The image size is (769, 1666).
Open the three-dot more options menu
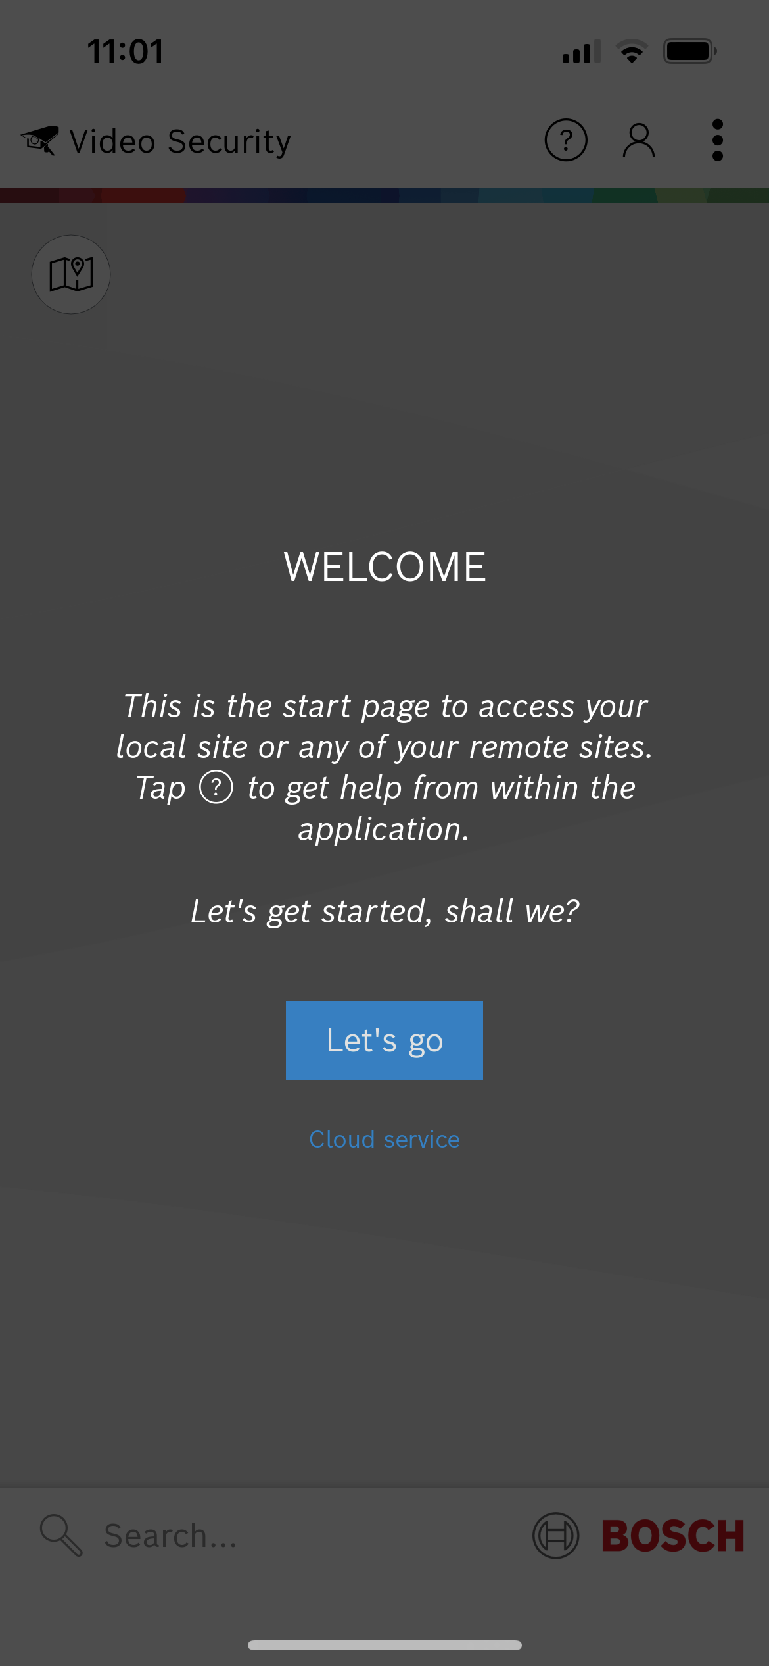click(x=718, y=140)
